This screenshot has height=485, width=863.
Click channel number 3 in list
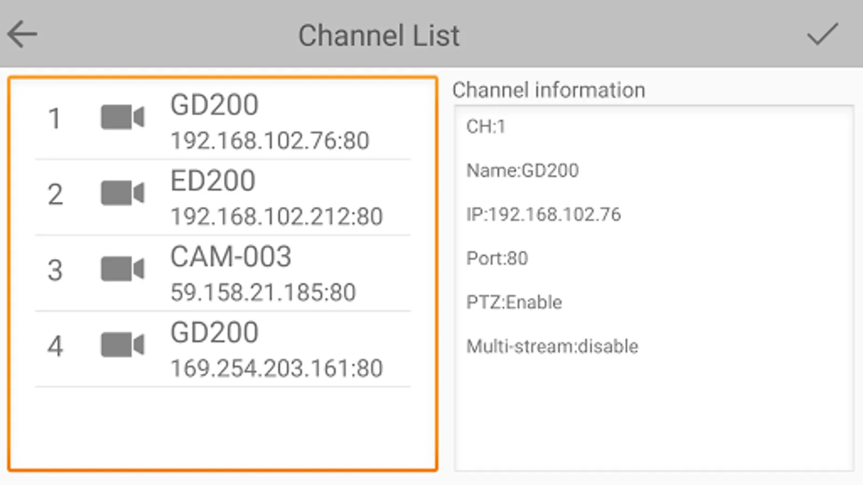click(x=55, y=271)
